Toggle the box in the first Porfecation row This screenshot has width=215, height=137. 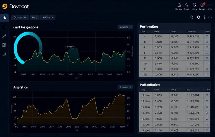coord(207,36)
